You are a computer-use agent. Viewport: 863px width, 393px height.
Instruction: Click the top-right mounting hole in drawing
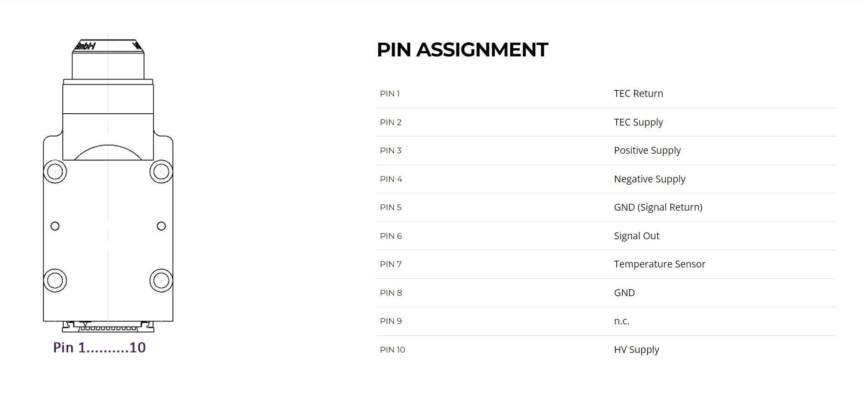click(x=161, y=171)
